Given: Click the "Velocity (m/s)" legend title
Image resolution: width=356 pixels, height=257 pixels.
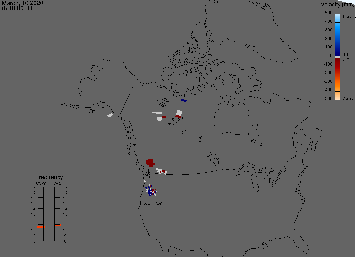Looking at the screenshot, I should point(338,4).
